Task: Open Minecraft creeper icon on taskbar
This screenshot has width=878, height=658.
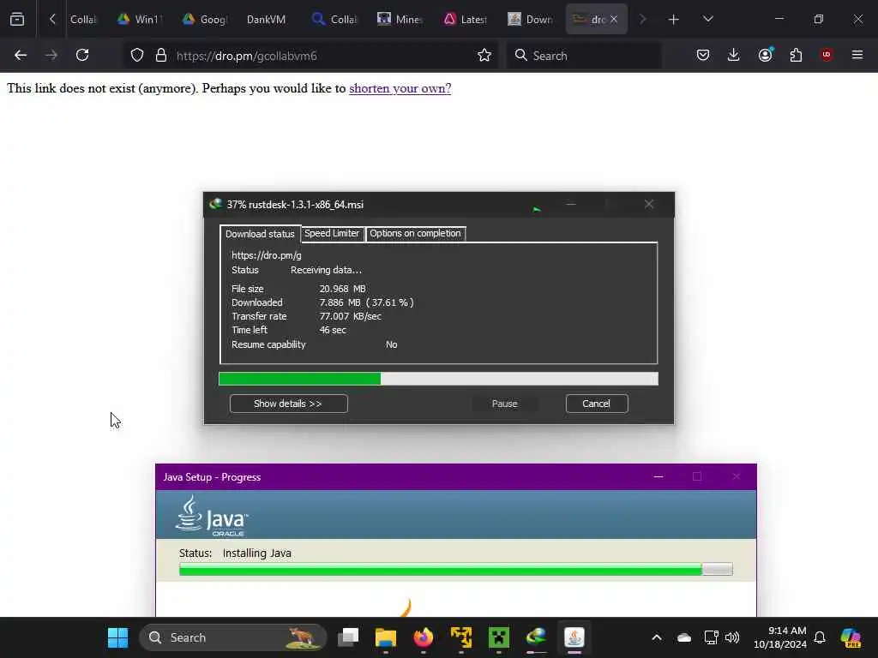Action: click(499, 637)
